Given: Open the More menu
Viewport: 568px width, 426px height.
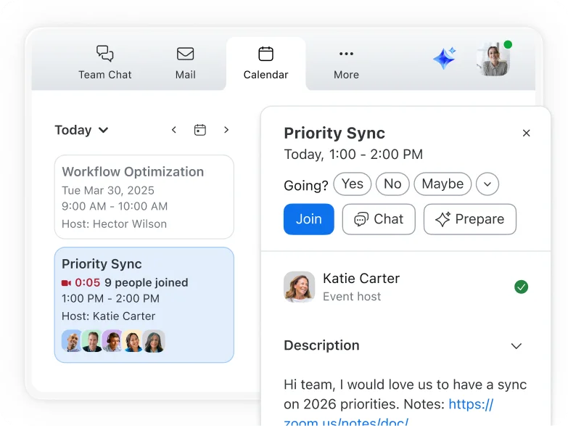Looking at the screenshot, I should [x=346, y=62].
